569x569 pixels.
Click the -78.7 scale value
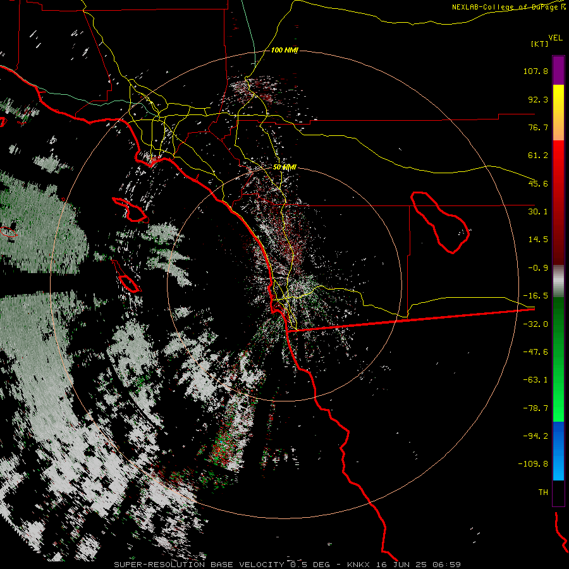[x=535, y=408]
